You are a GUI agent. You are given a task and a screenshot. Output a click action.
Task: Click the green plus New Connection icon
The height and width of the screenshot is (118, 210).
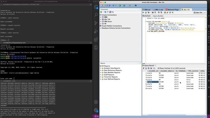(101, 12)
